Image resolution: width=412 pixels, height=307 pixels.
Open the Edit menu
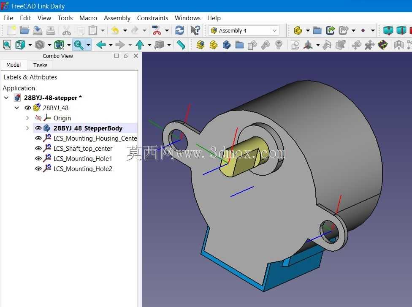25,18
